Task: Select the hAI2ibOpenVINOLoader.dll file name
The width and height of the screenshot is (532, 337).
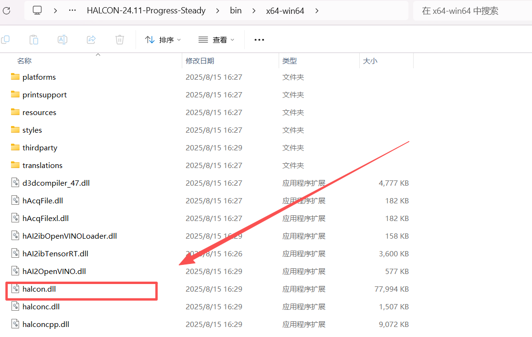Action: point(70,236)
